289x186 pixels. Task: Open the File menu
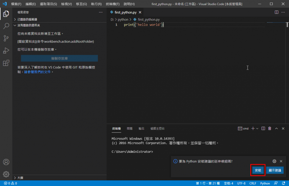[x=16, y=4]
